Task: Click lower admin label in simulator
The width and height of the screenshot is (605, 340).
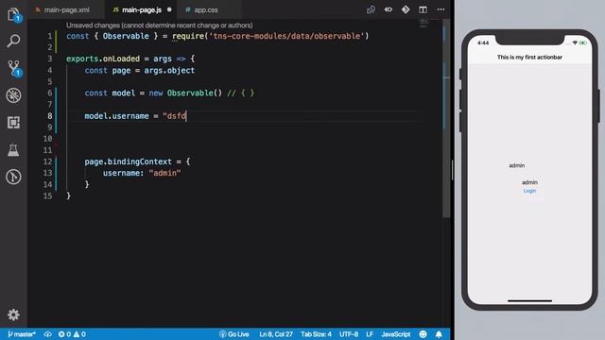Action: tap(529, 182)
